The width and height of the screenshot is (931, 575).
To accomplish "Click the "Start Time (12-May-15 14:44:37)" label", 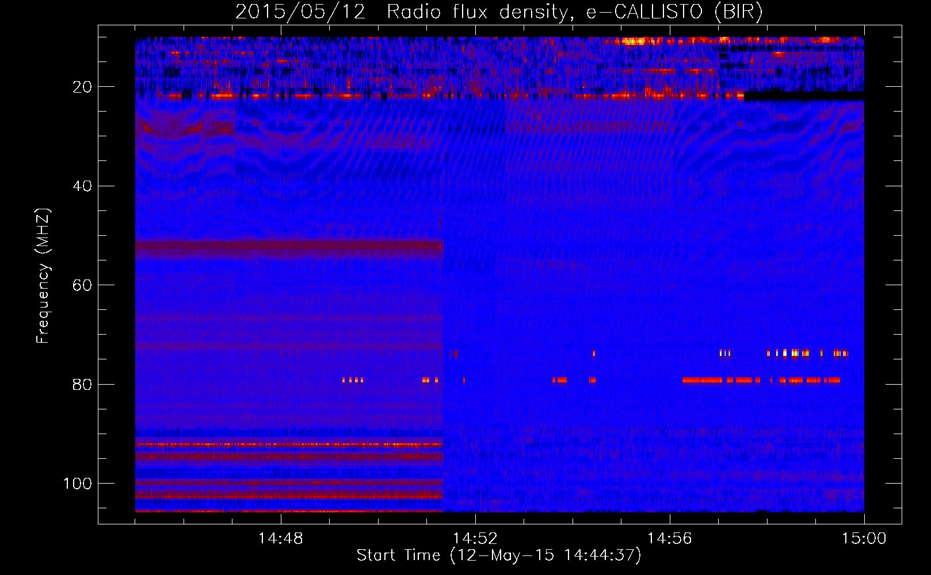I will coord(499,555).
